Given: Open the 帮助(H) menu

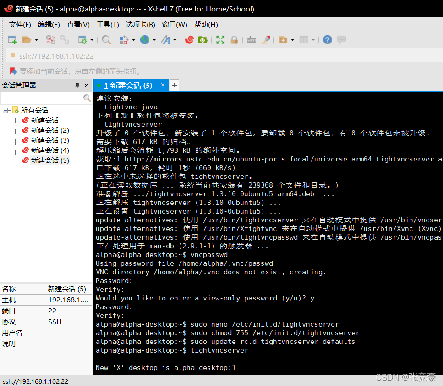Looking at the screenshot, I should [206, 25].
